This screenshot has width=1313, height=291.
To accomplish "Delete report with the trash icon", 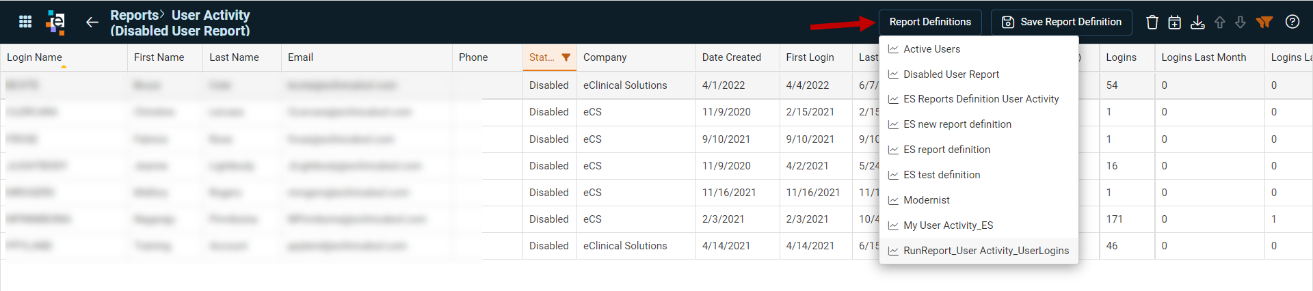I will pyautogui.click(x=1152, y=22).
